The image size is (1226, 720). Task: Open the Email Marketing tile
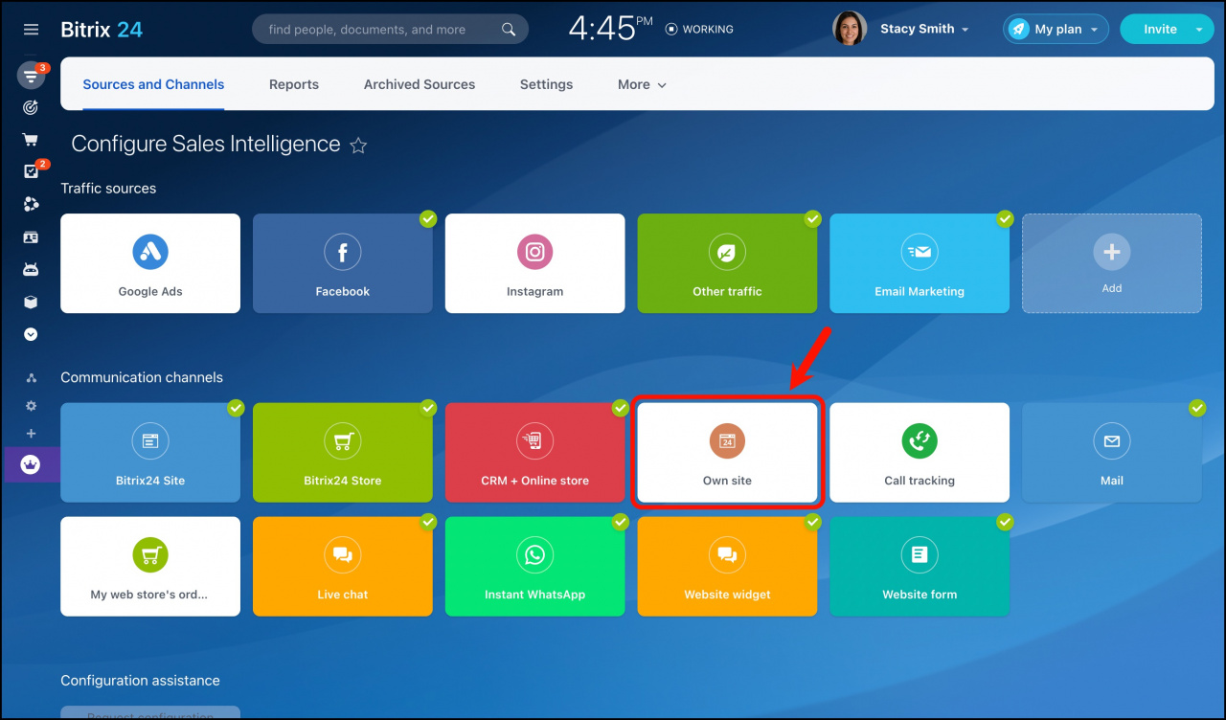919,263
